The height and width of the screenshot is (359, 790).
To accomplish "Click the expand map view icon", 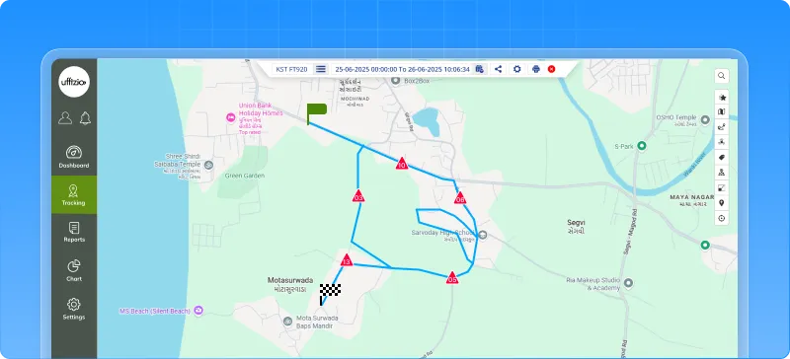I will coord(722,187).
